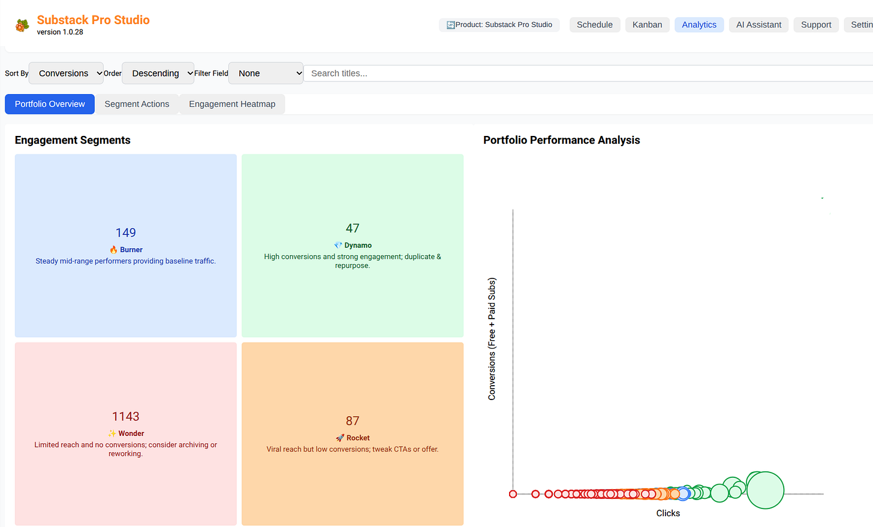This screenshot has width=873, height=527.
Task: Click the Wonder count 1143
Action: (126, 416)
